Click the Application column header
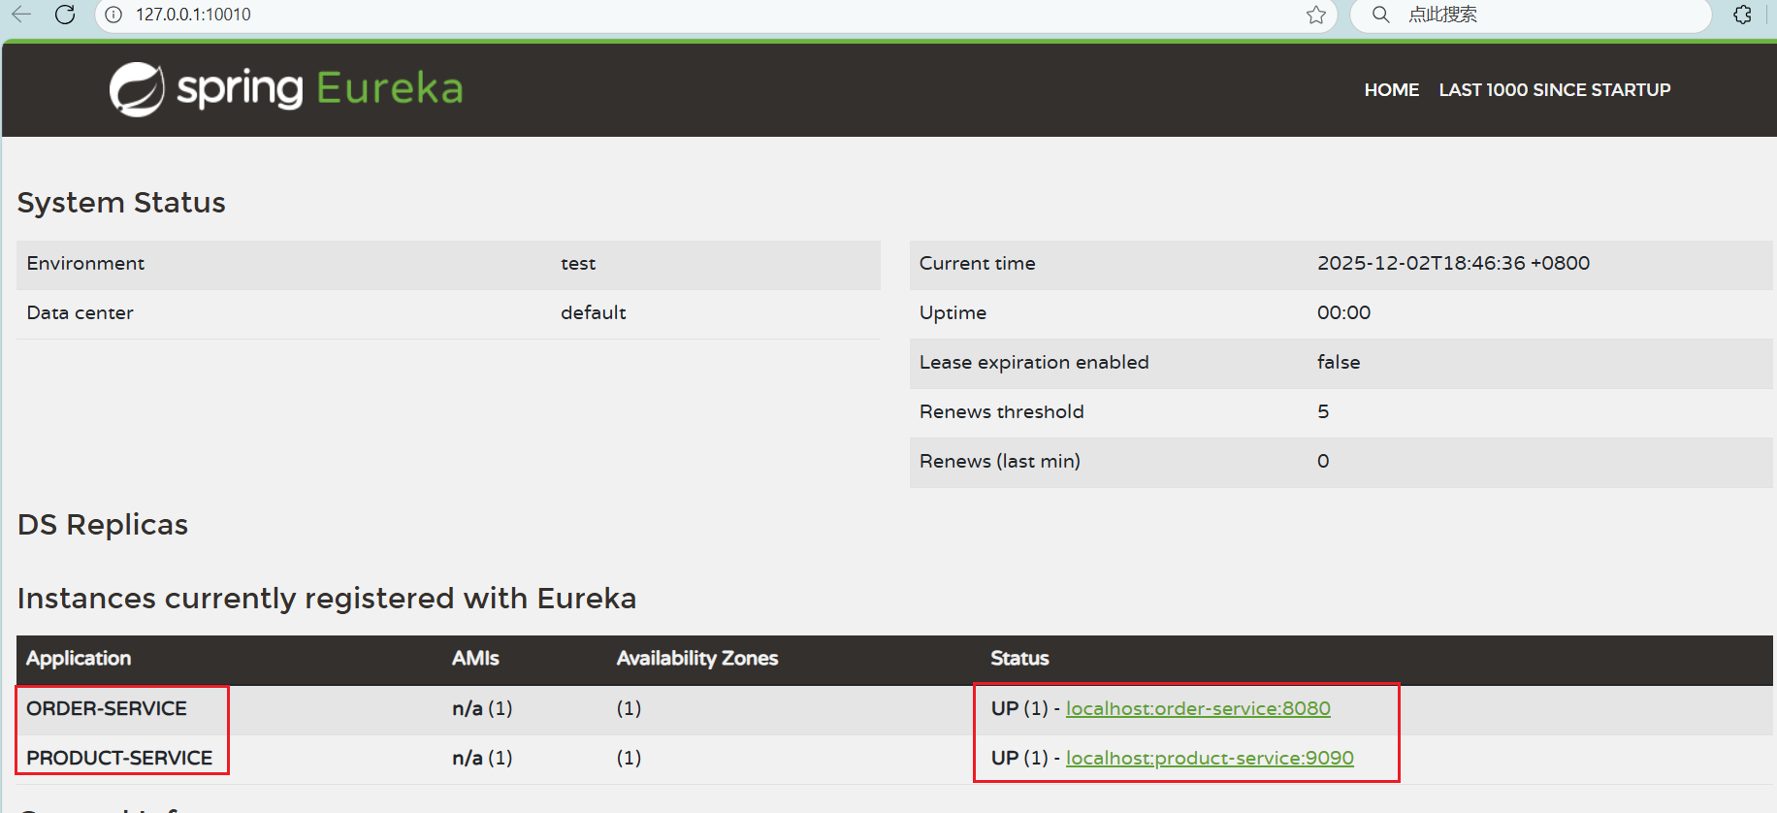The width and height of the screenshot is (1777, 813). (x=79, y=658)
